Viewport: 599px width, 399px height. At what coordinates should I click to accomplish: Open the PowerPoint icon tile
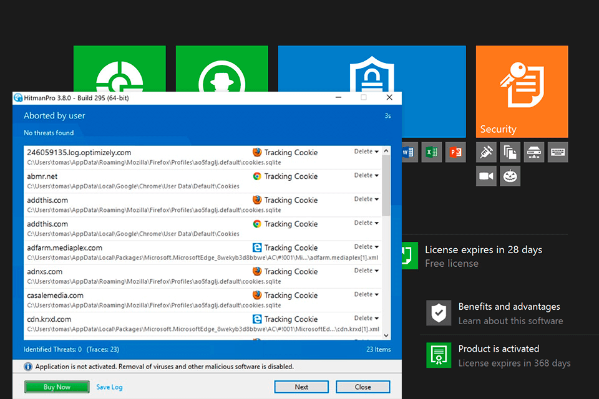coord(455,152)
